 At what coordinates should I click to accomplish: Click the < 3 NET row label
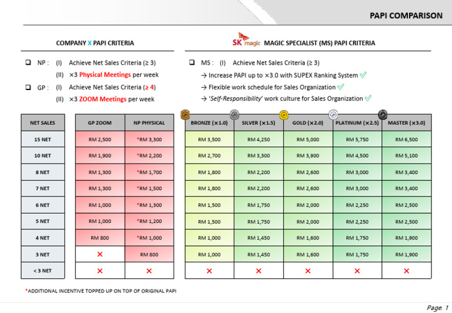pyautogui.click(x=42, y=271)
